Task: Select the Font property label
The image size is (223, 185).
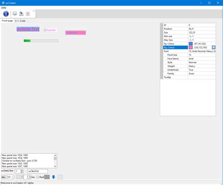Action: [166, 51]
